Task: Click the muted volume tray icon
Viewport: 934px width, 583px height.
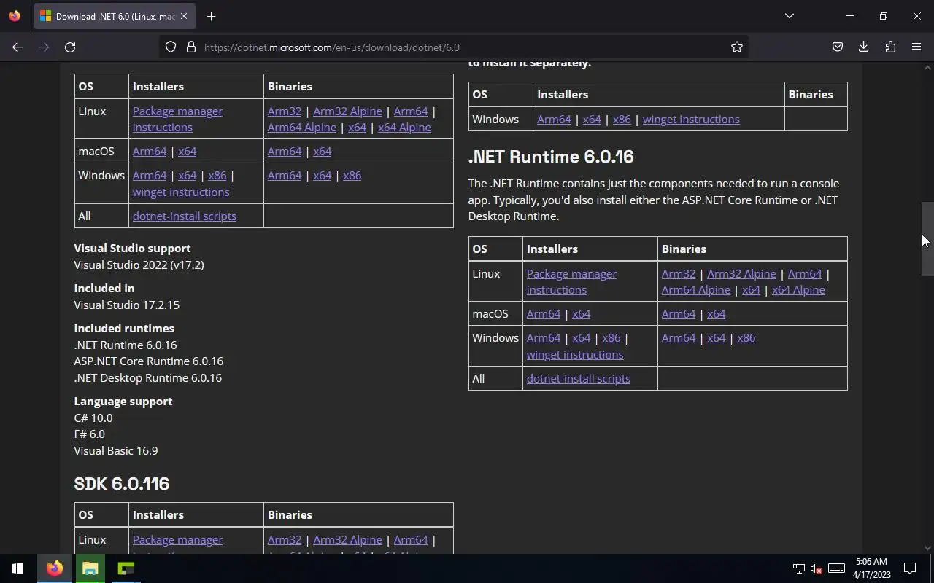Action: point(817,568)
